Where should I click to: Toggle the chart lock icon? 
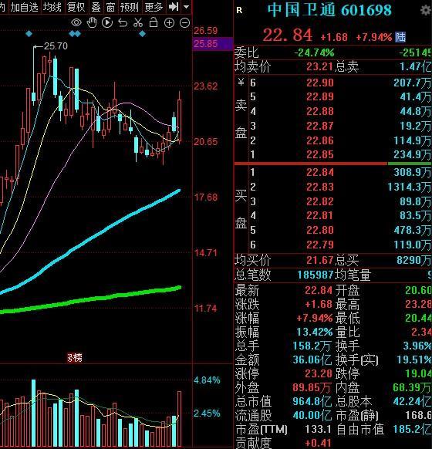pos(154,22)
